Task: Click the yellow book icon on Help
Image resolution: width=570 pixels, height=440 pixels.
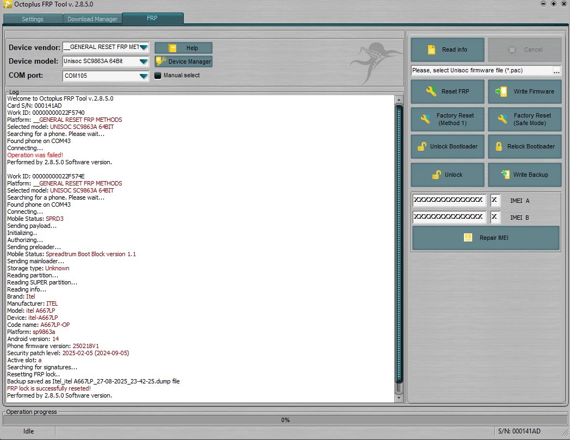Action: tap(172, 48)
